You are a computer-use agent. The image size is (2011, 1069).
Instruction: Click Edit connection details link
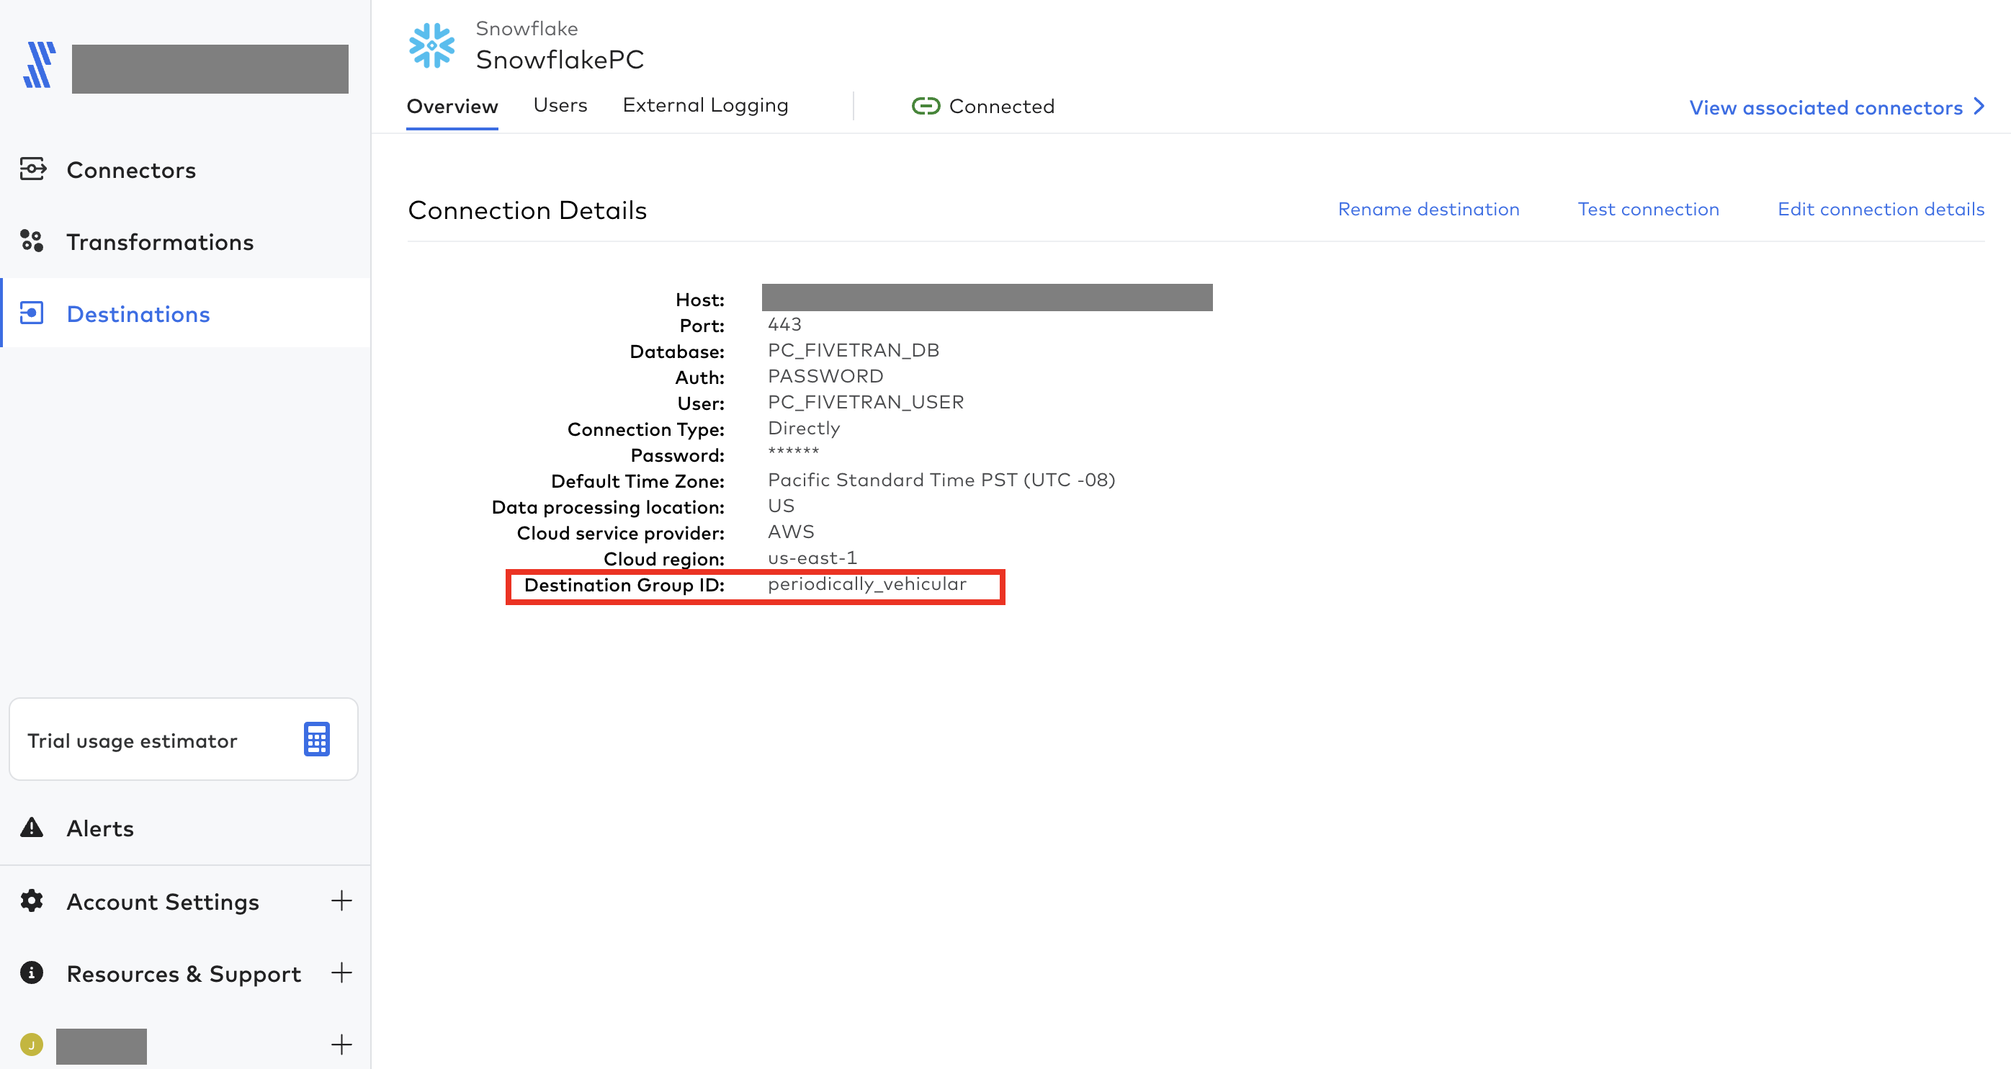1881,210
